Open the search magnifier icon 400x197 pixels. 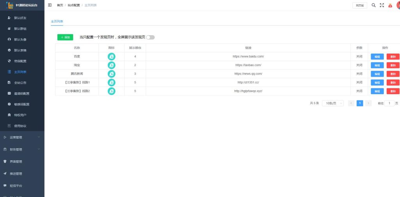coord(373,5)
